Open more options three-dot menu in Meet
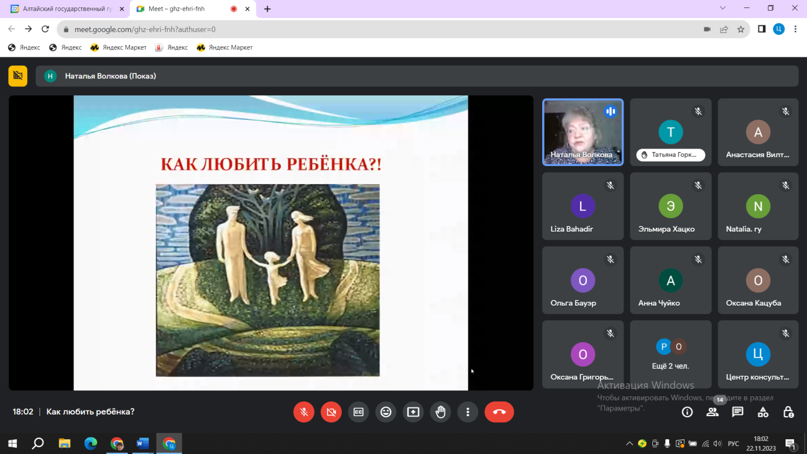807x454 pixels. [x=468, y=412]
